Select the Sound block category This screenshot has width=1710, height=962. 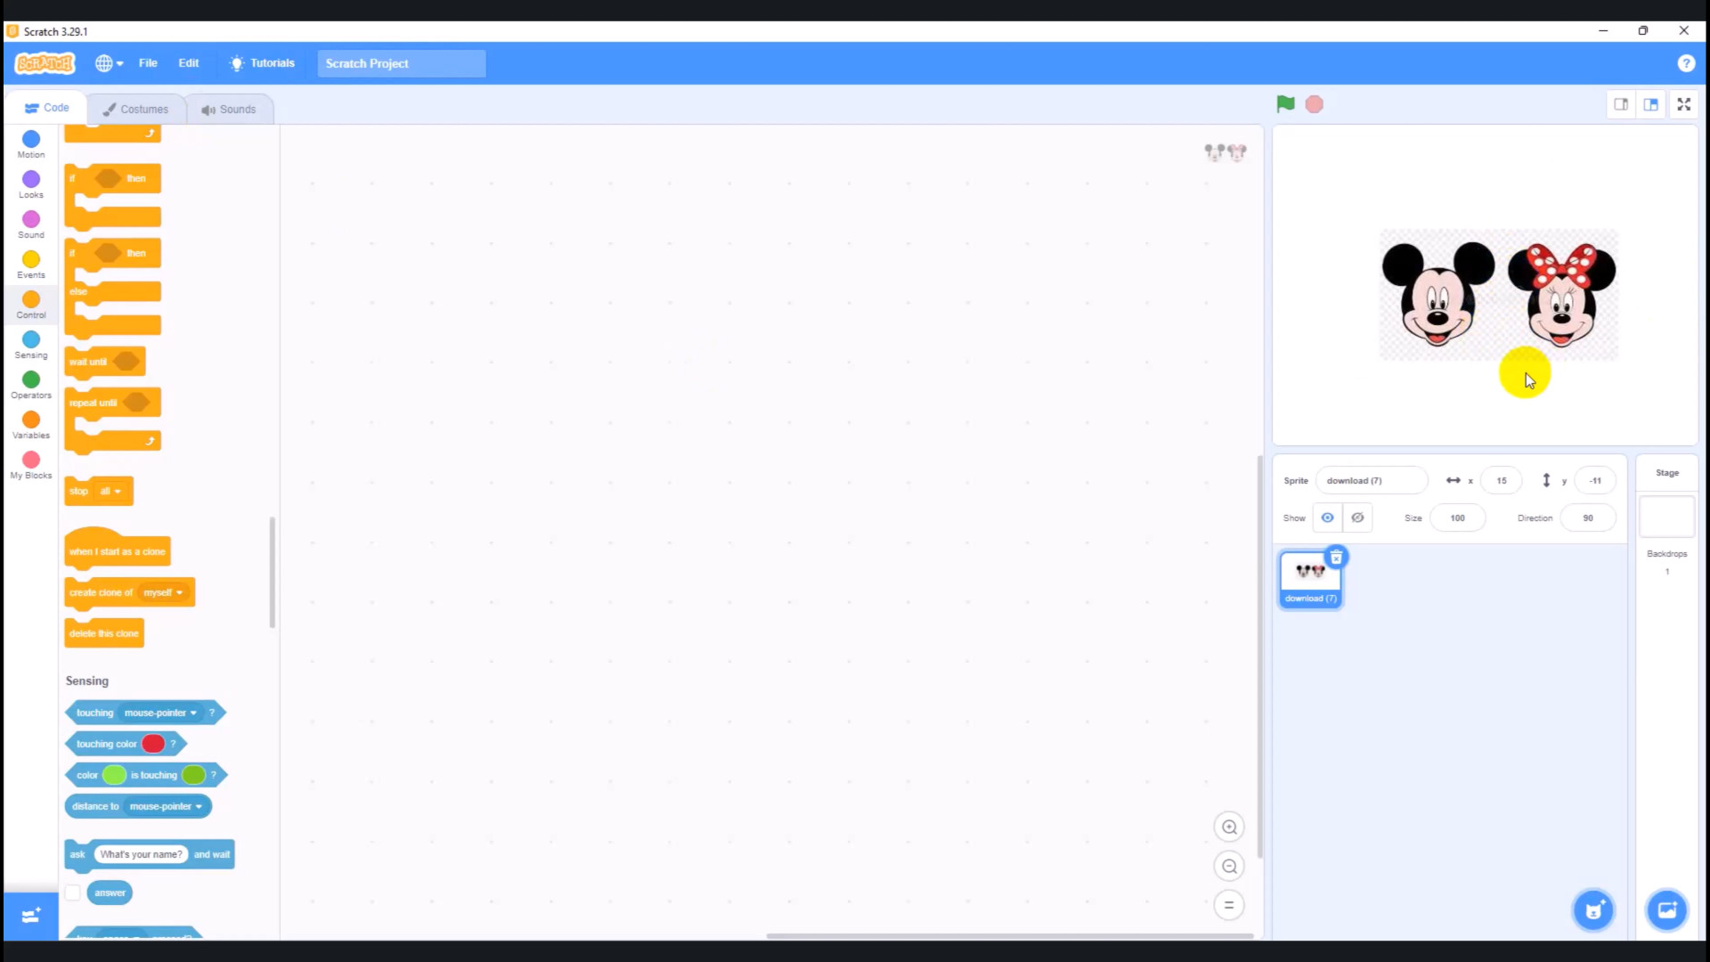tap(31, 224)
